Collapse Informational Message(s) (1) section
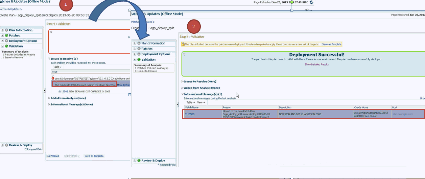The image size is (425, 179). coord(183,94)
